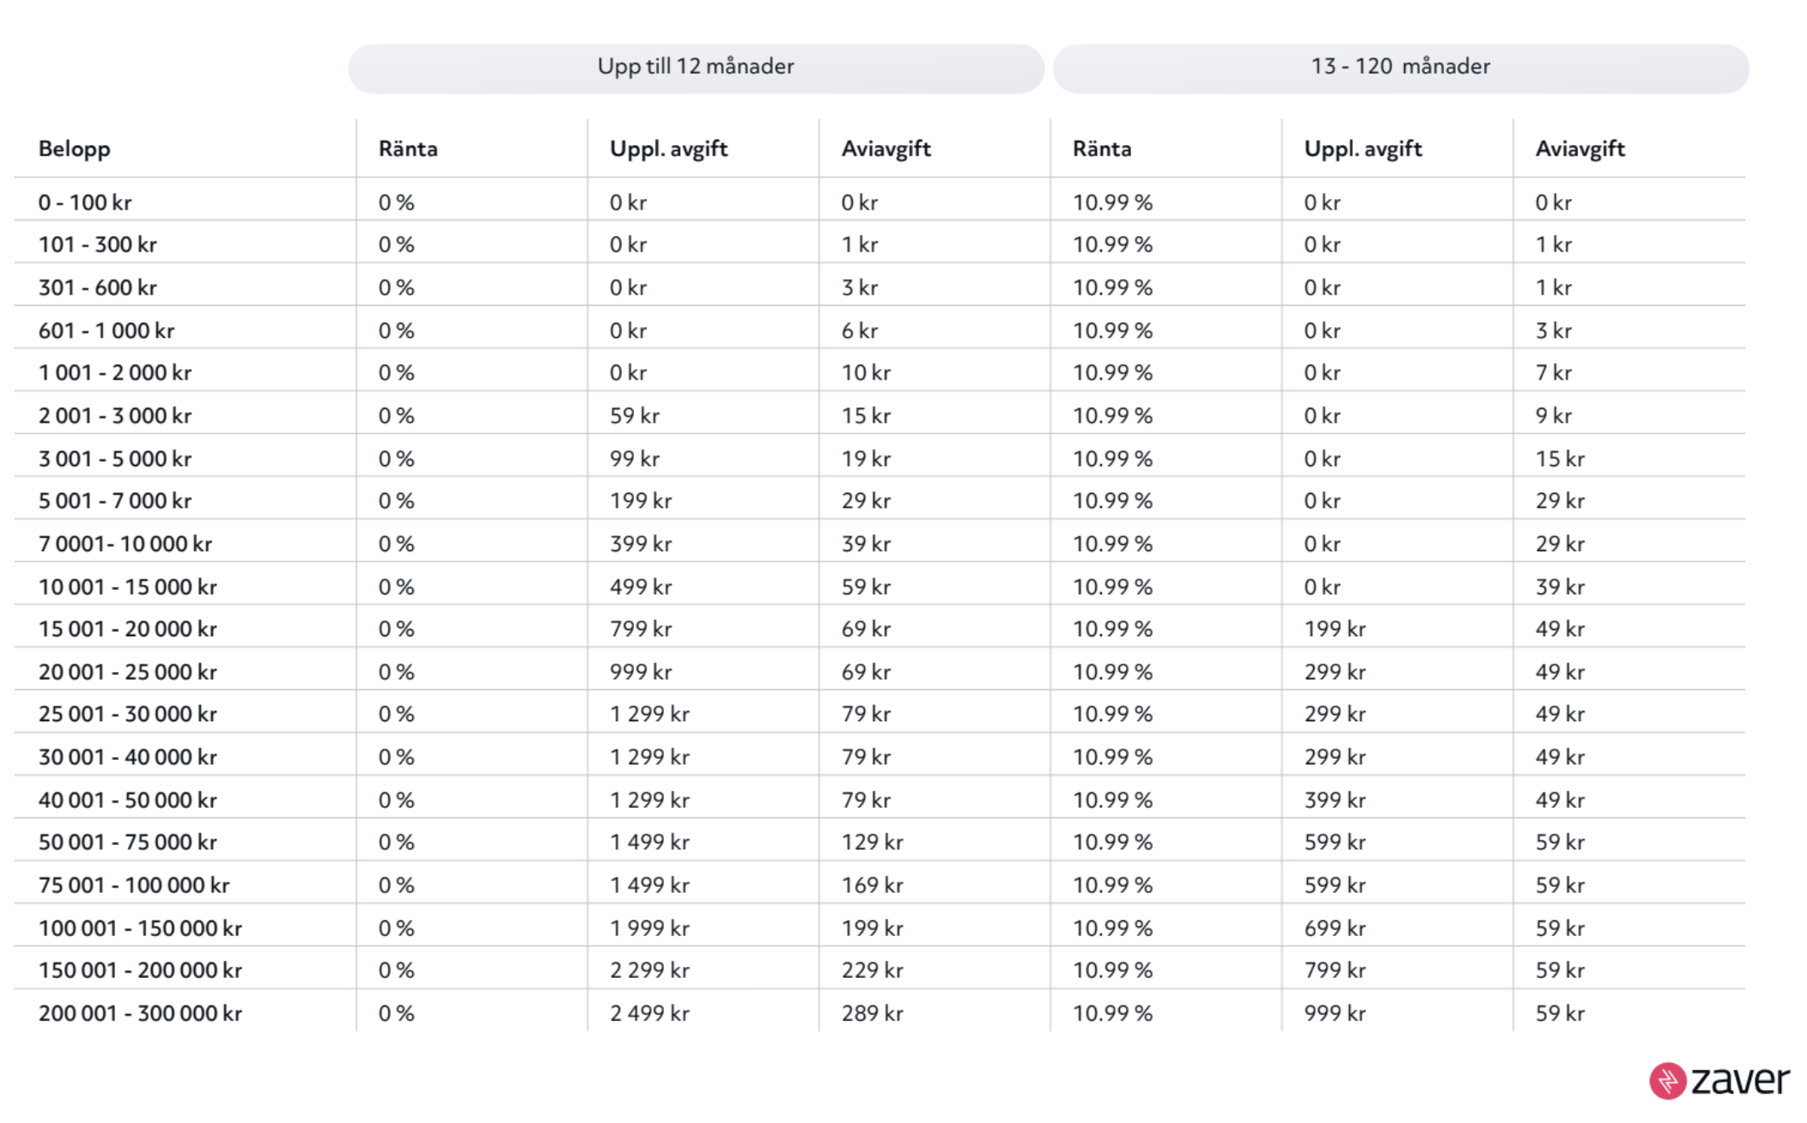Select the "200 001 - 300 000 kr" row label
The image size is (1807, 1123).
[140, 1014]
